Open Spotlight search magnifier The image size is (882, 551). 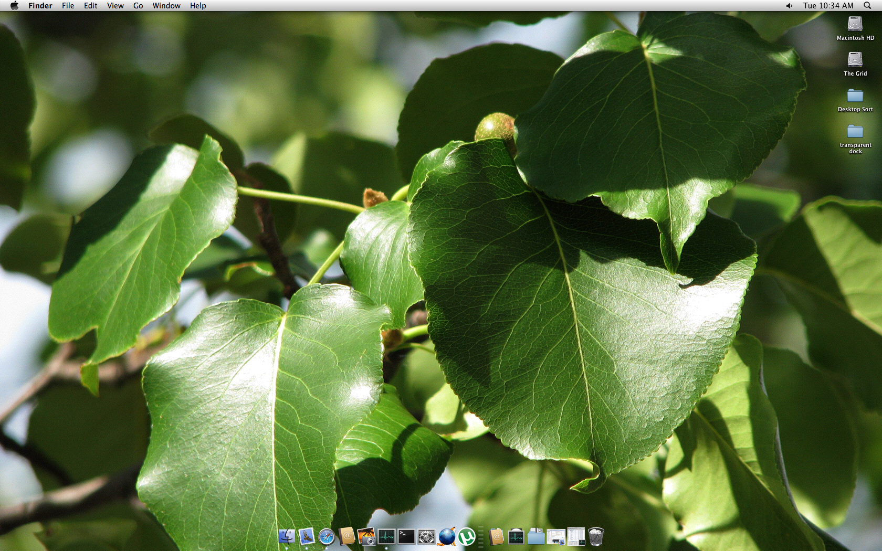tap(867, 5)
